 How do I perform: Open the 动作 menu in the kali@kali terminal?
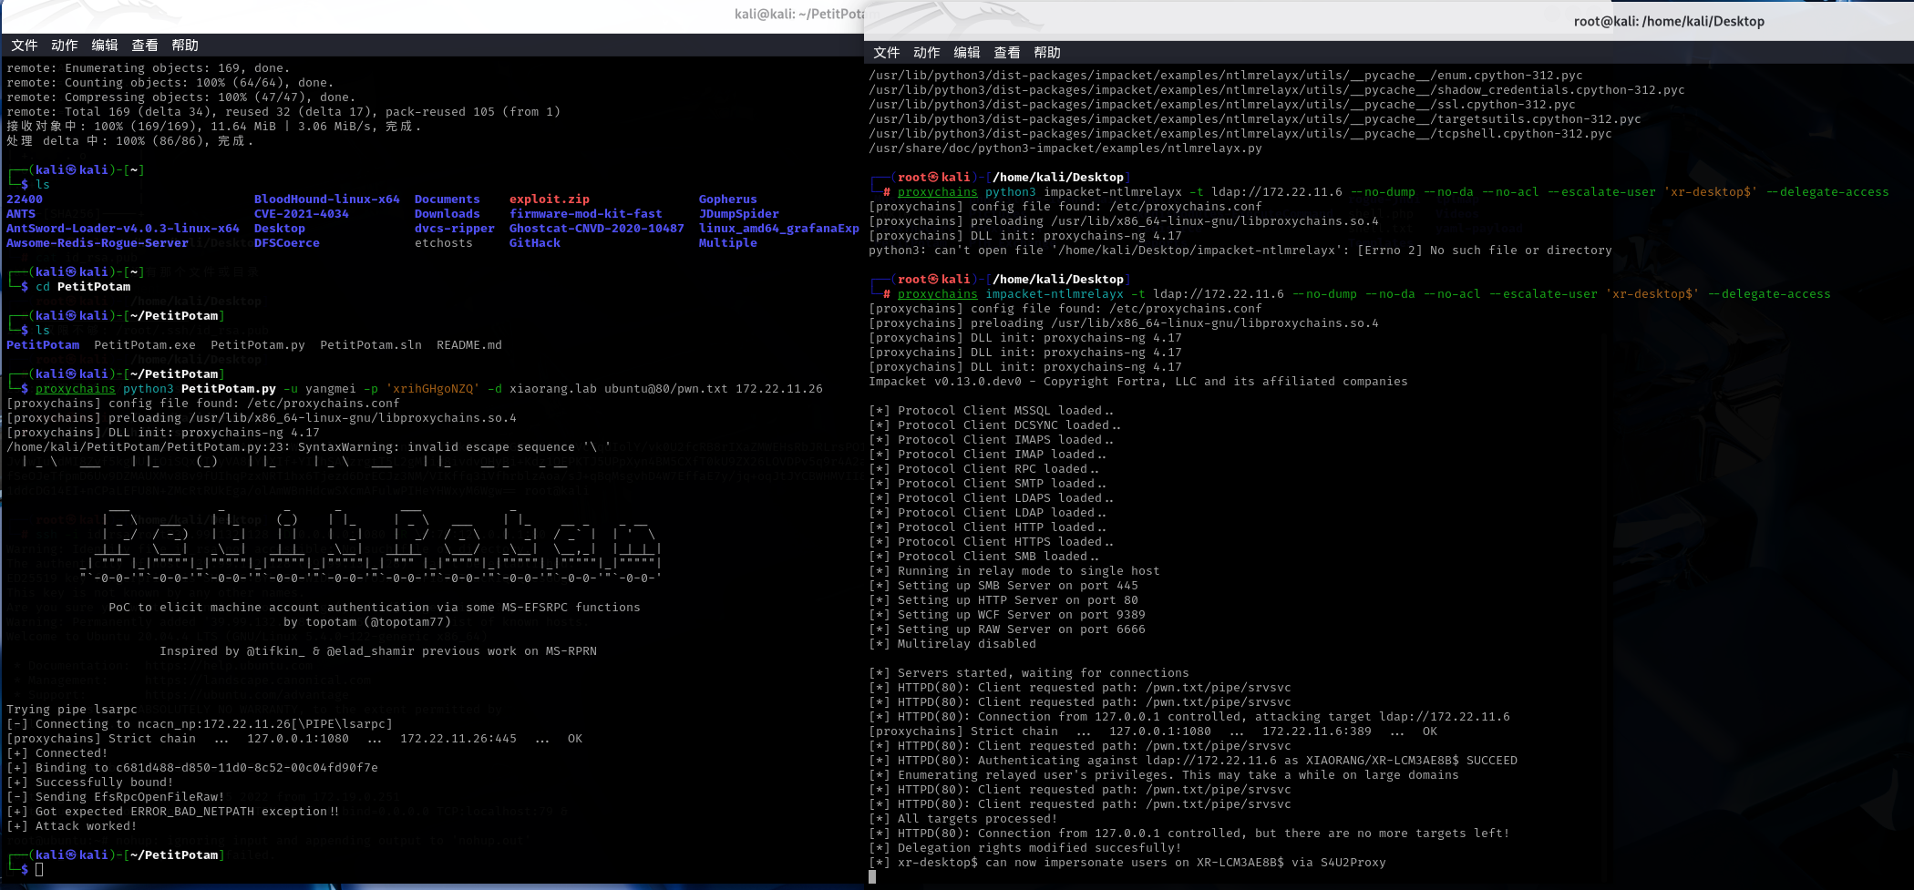pos(64,46)
